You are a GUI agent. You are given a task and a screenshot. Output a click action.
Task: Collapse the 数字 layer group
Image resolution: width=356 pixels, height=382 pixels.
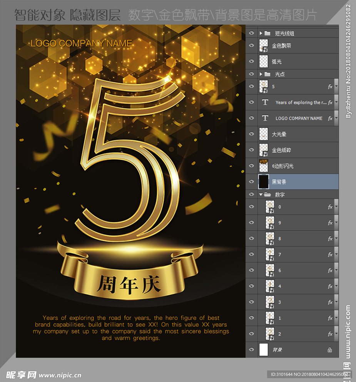pos(261,195)
